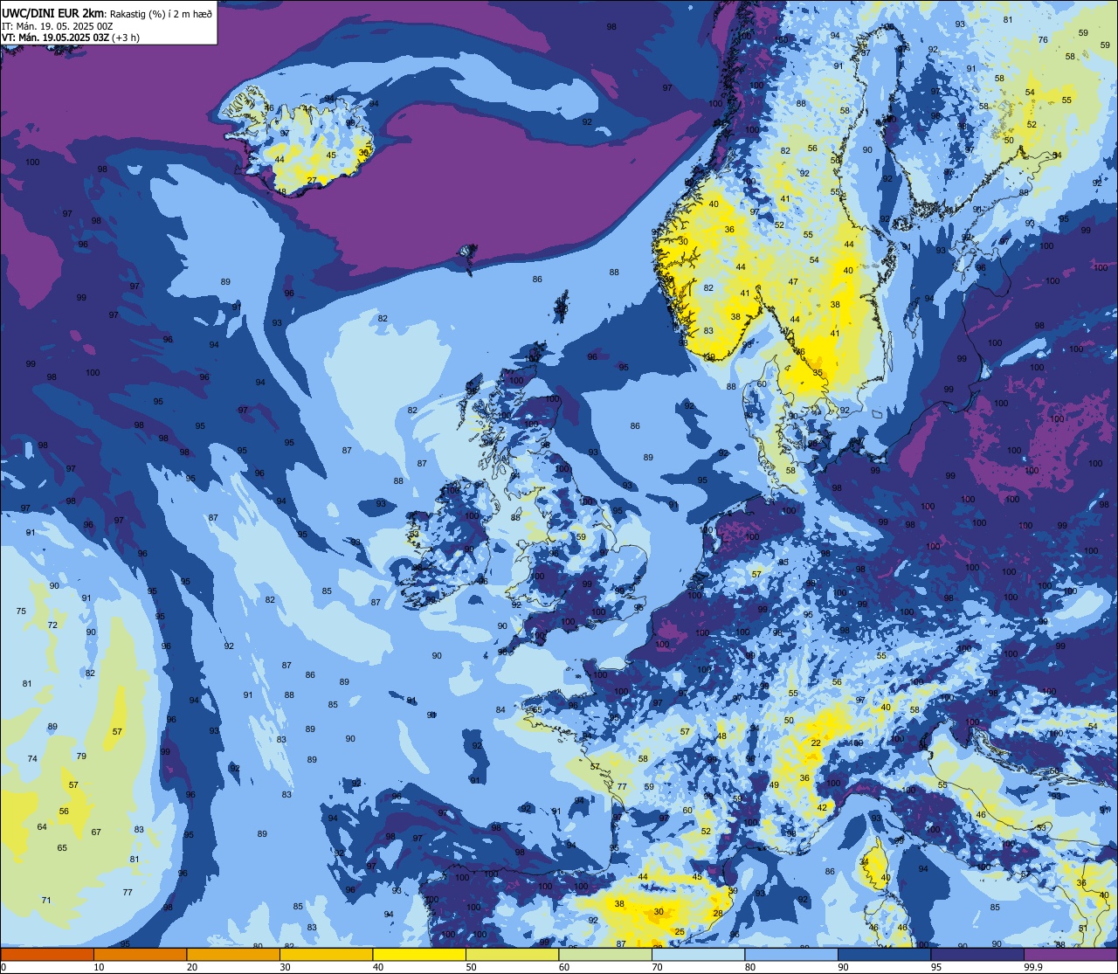
Task: Click humidity value 22 over the Alps
Action: [x=816, y=743]
